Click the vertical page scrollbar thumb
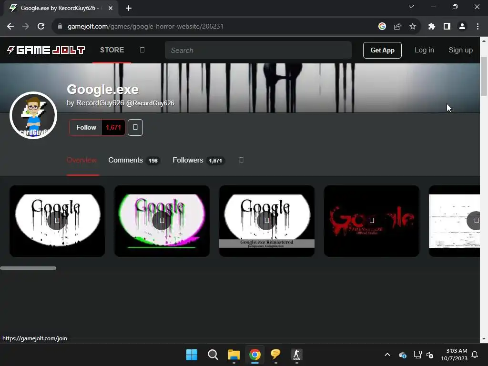 [x=484, y=76]
